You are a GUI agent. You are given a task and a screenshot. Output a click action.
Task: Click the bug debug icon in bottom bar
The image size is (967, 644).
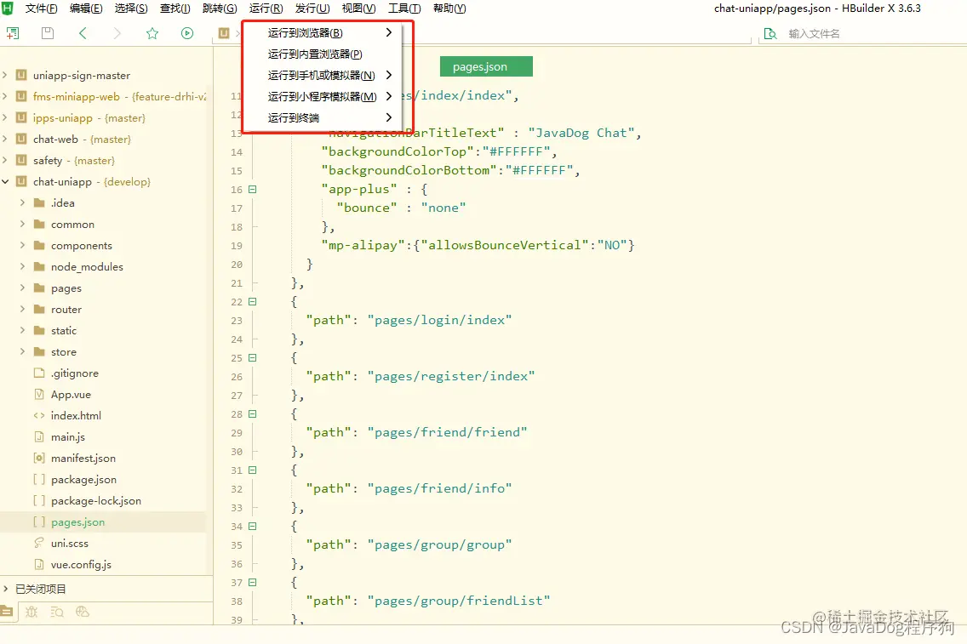tap(31, 612)
